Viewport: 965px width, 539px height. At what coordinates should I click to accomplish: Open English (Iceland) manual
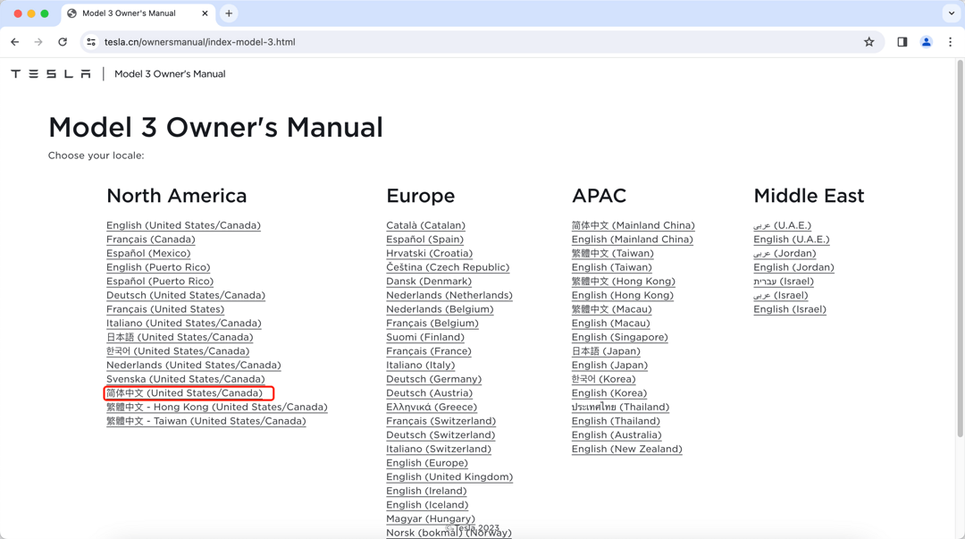pos(427,505)
